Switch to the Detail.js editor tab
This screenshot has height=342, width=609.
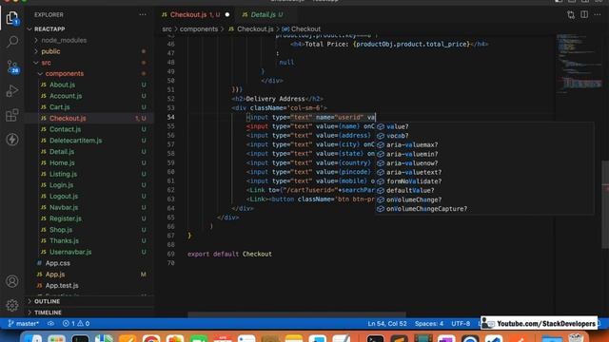263,15
